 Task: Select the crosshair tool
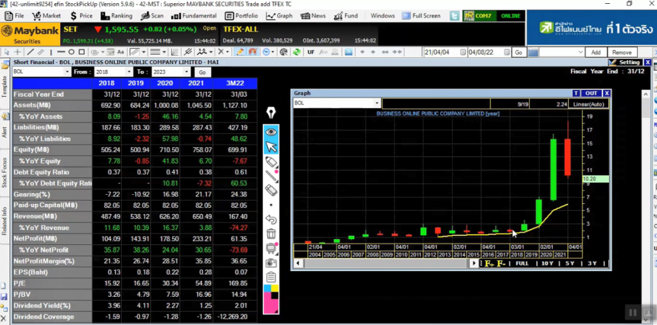pos(17,52)
